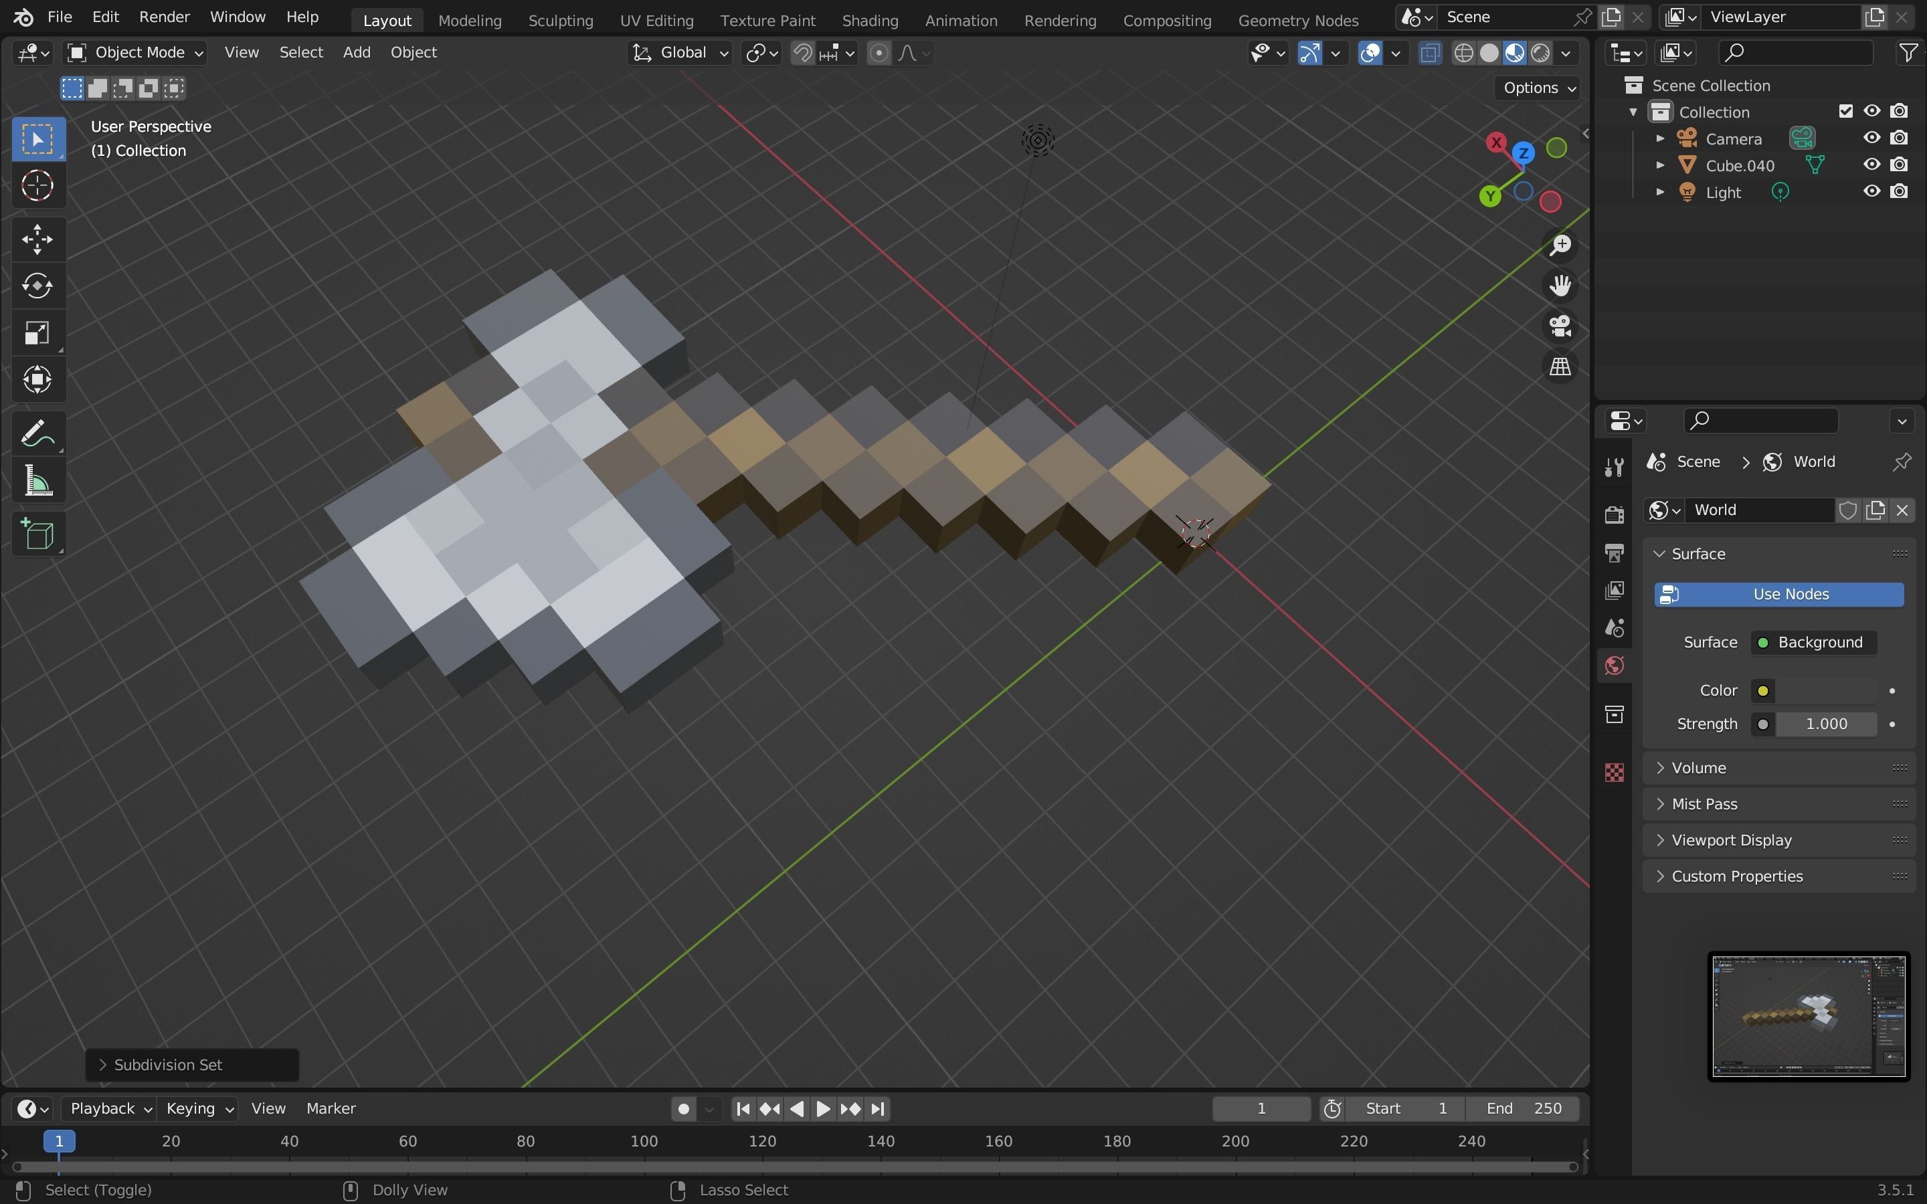Expand the Viewport Display panel
Viewport: 1927px width, 1204px height.
[x=1779, y=840]
